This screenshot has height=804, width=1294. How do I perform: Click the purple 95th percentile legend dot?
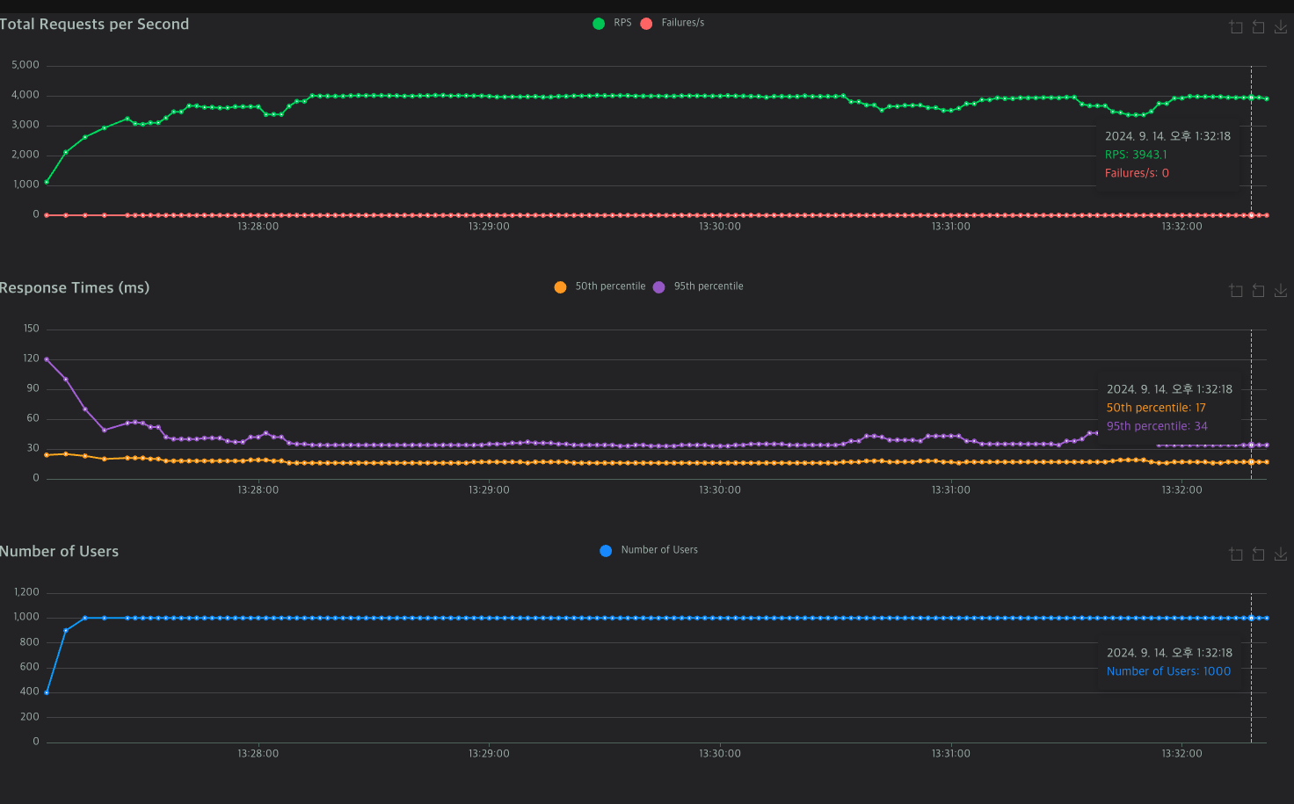(659, 287)
